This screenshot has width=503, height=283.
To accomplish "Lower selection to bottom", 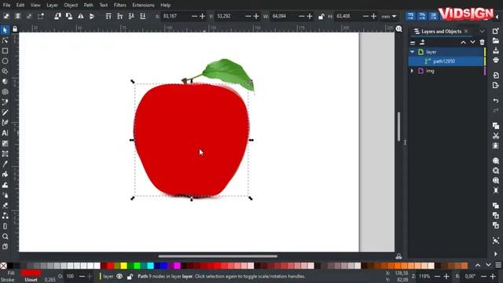I will coord(143,16).
